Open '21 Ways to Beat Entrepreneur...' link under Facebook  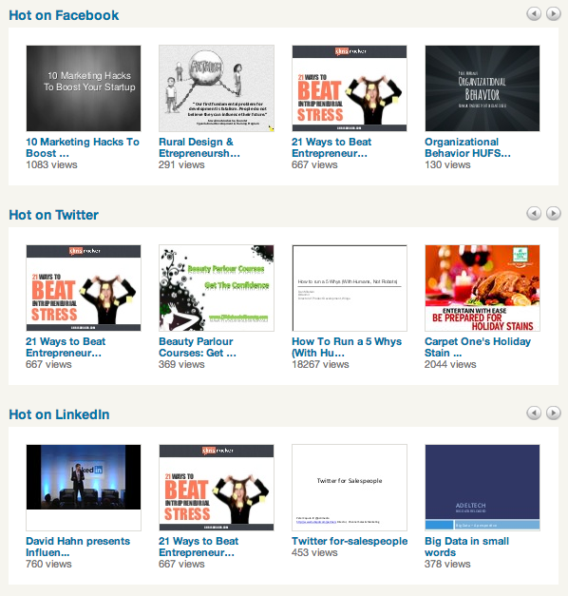coord(331,147)
